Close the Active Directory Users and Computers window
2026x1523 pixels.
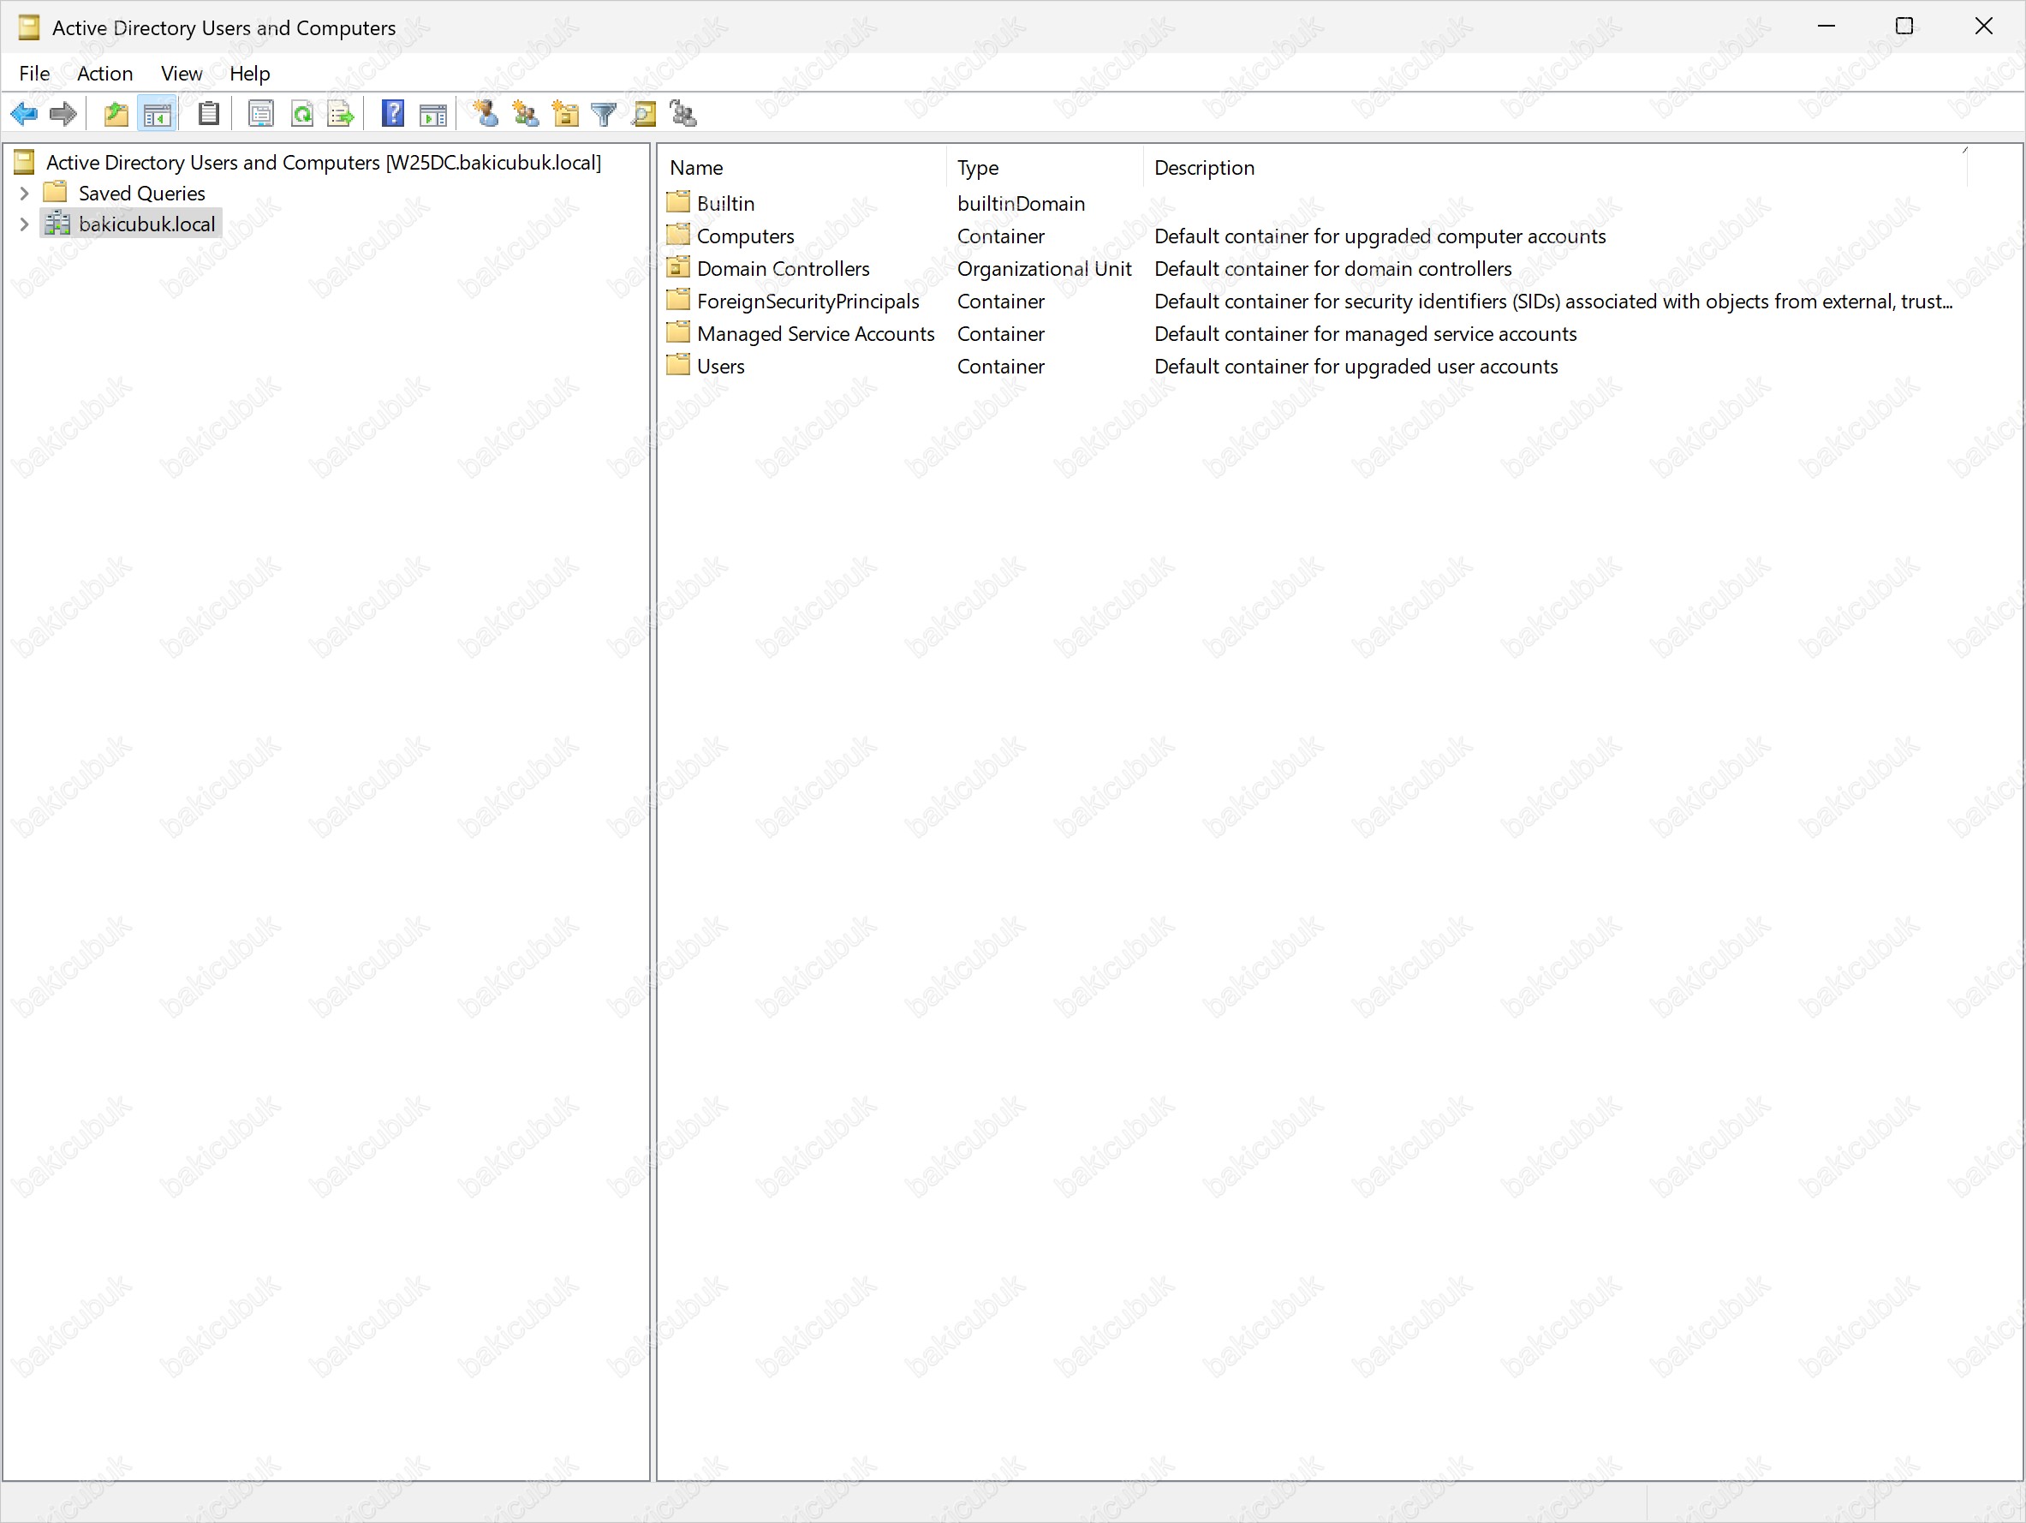pos(1983,27)
